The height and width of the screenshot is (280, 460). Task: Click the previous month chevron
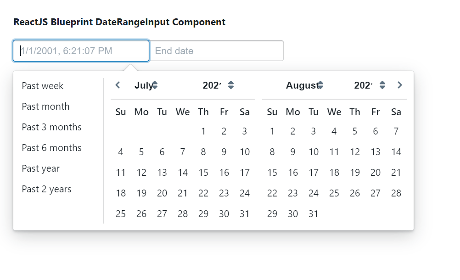click(118, 85)
